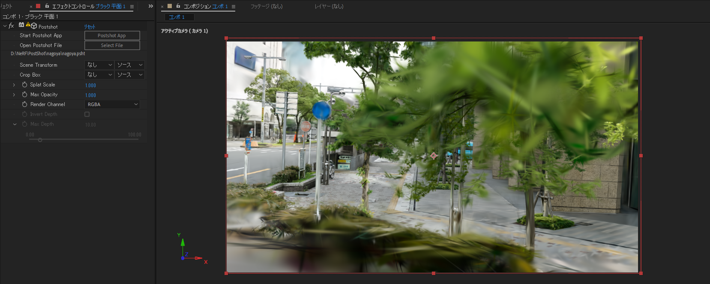Click the bottom-right corner layer handle

point(641,273)
